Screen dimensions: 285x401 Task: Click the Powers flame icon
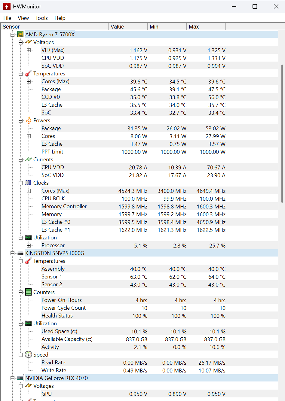[29, 120]
